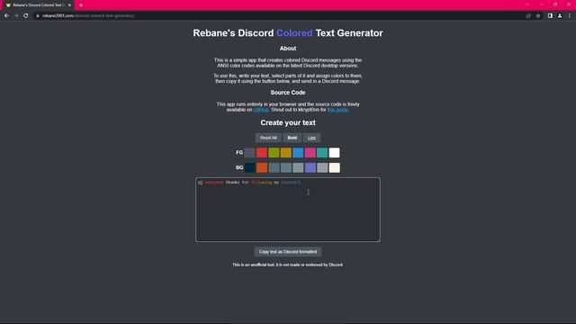576x324 pixels.
Task: Apply Line underline formatting button
Action: coord(311,138)
